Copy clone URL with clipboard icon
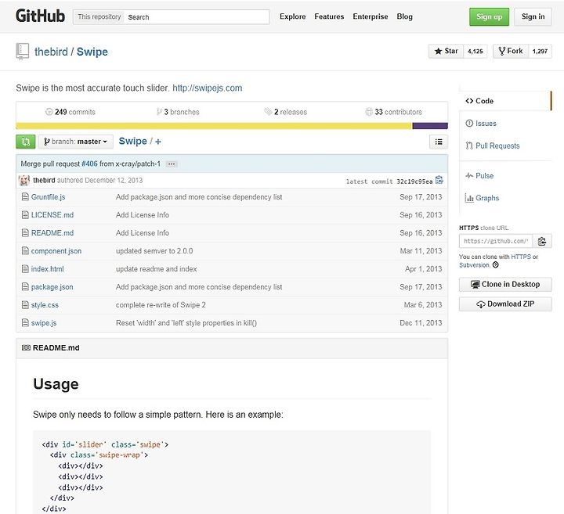This screenshot has height=514, width=564. click(x=542, y=241)
